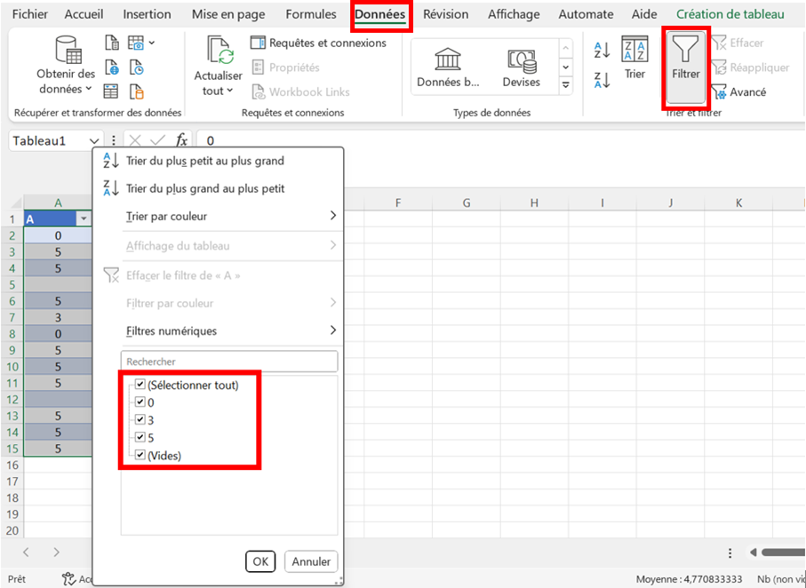Click Annuler in the filter menu
This screenshot has height=588, width=806.
(311, 561)
